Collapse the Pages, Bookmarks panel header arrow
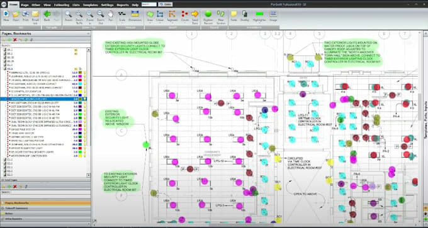 click(88, 33)
